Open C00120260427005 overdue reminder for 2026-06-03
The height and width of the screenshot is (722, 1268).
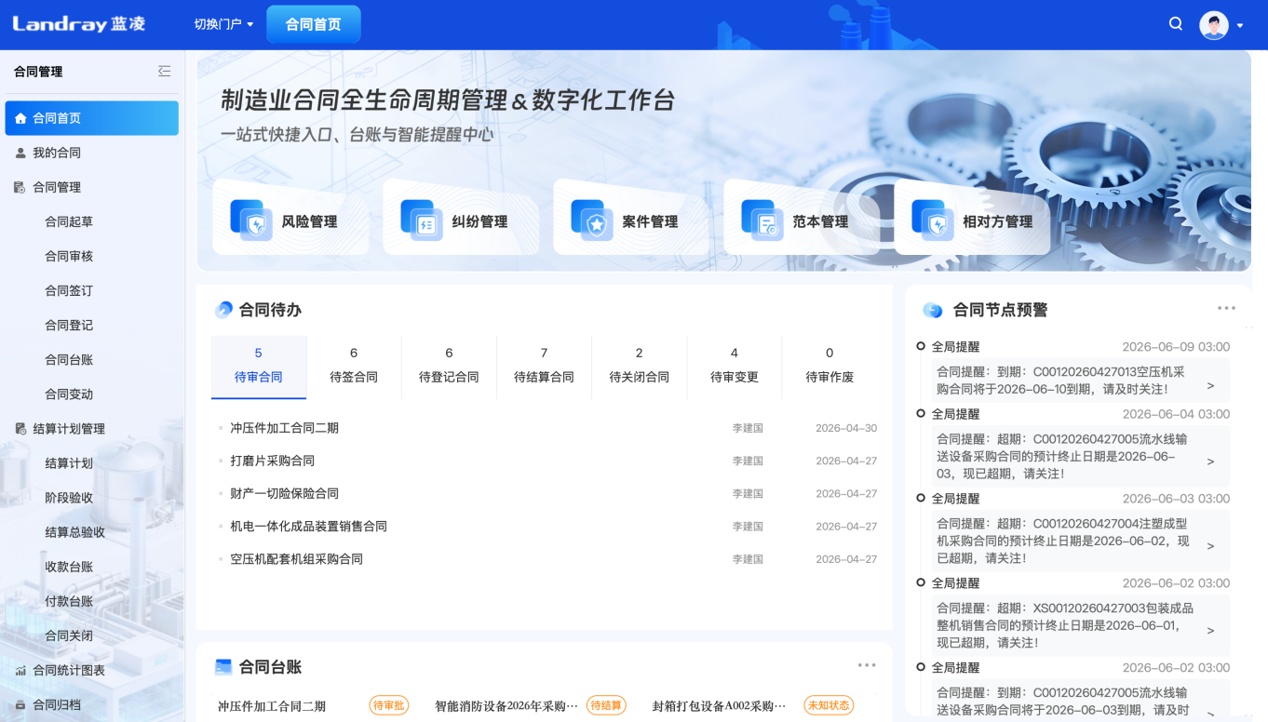click(1081, 456)
